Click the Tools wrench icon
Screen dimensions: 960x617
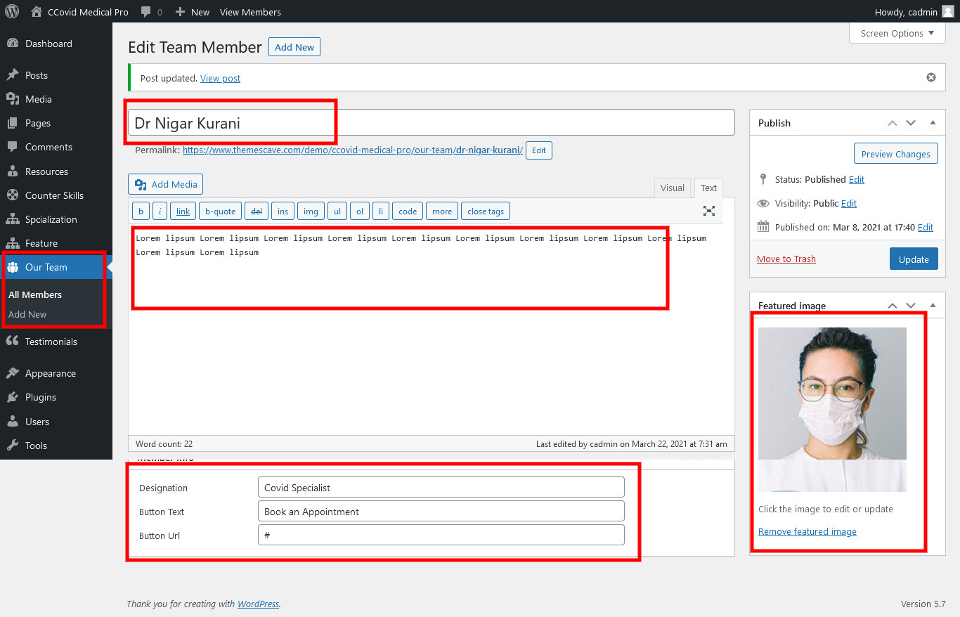pos(13,446)
